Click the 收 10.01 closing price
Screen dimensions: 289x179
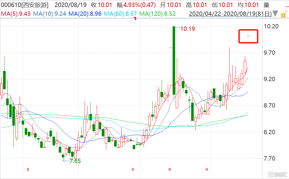click(x=101, y=5)
